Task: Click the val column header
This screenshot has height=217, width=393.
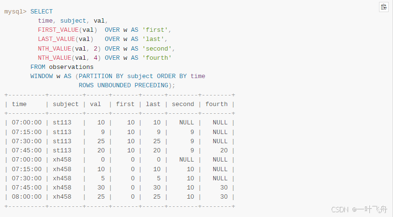Action: pyautogui.click(x=95, y=104)
